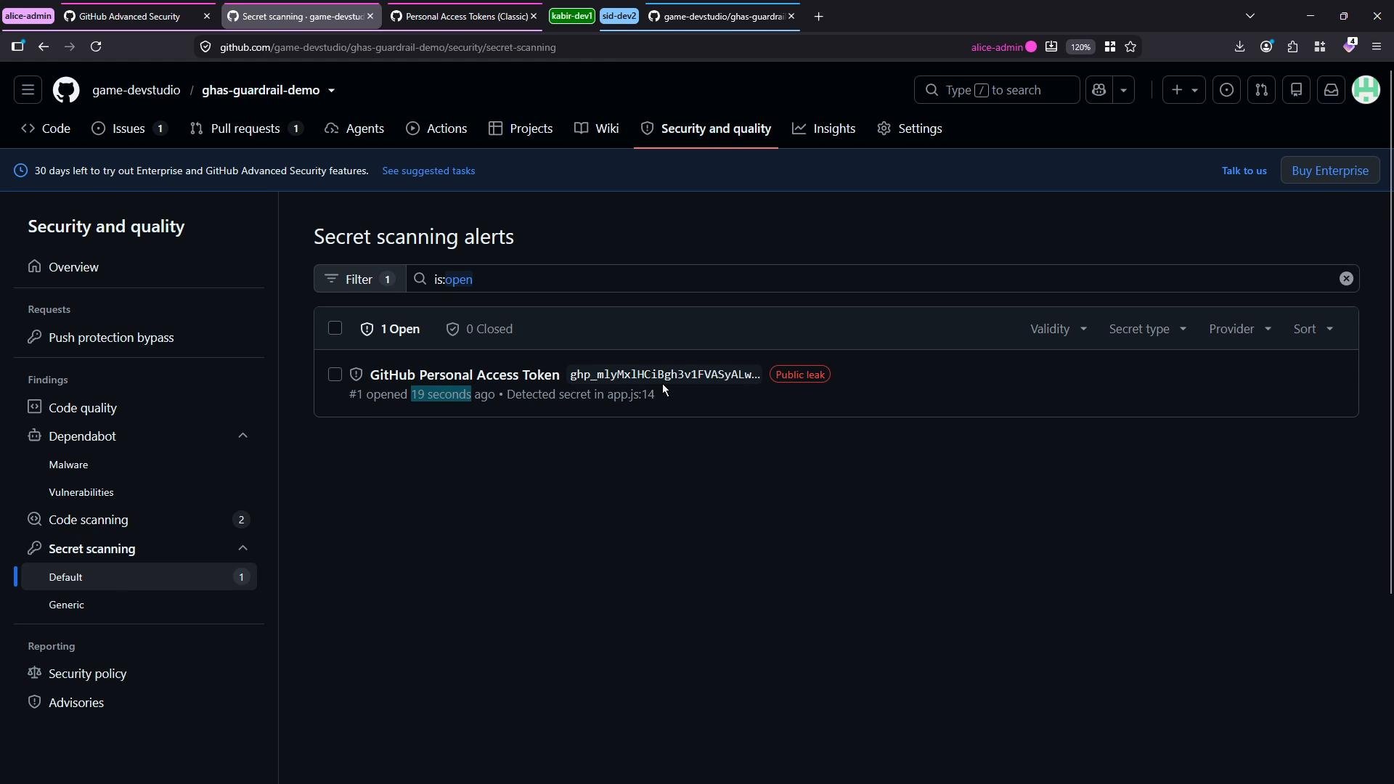Open the Sort dropdown
Image resolution: width=1394 pixels, height=784 pixels.
pyautogui.click(x=1313, y=329)
